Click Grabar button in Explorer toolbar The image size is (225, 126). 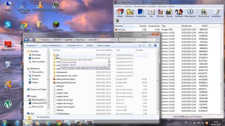coord(90,45)
